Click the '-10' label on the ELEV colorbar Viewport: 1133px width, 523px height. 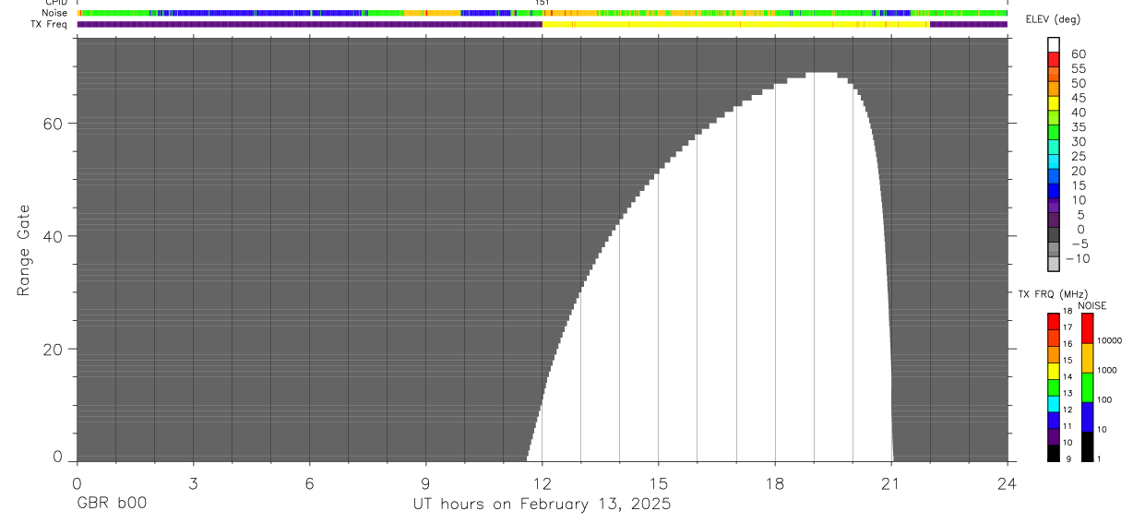click(1076, 258)
